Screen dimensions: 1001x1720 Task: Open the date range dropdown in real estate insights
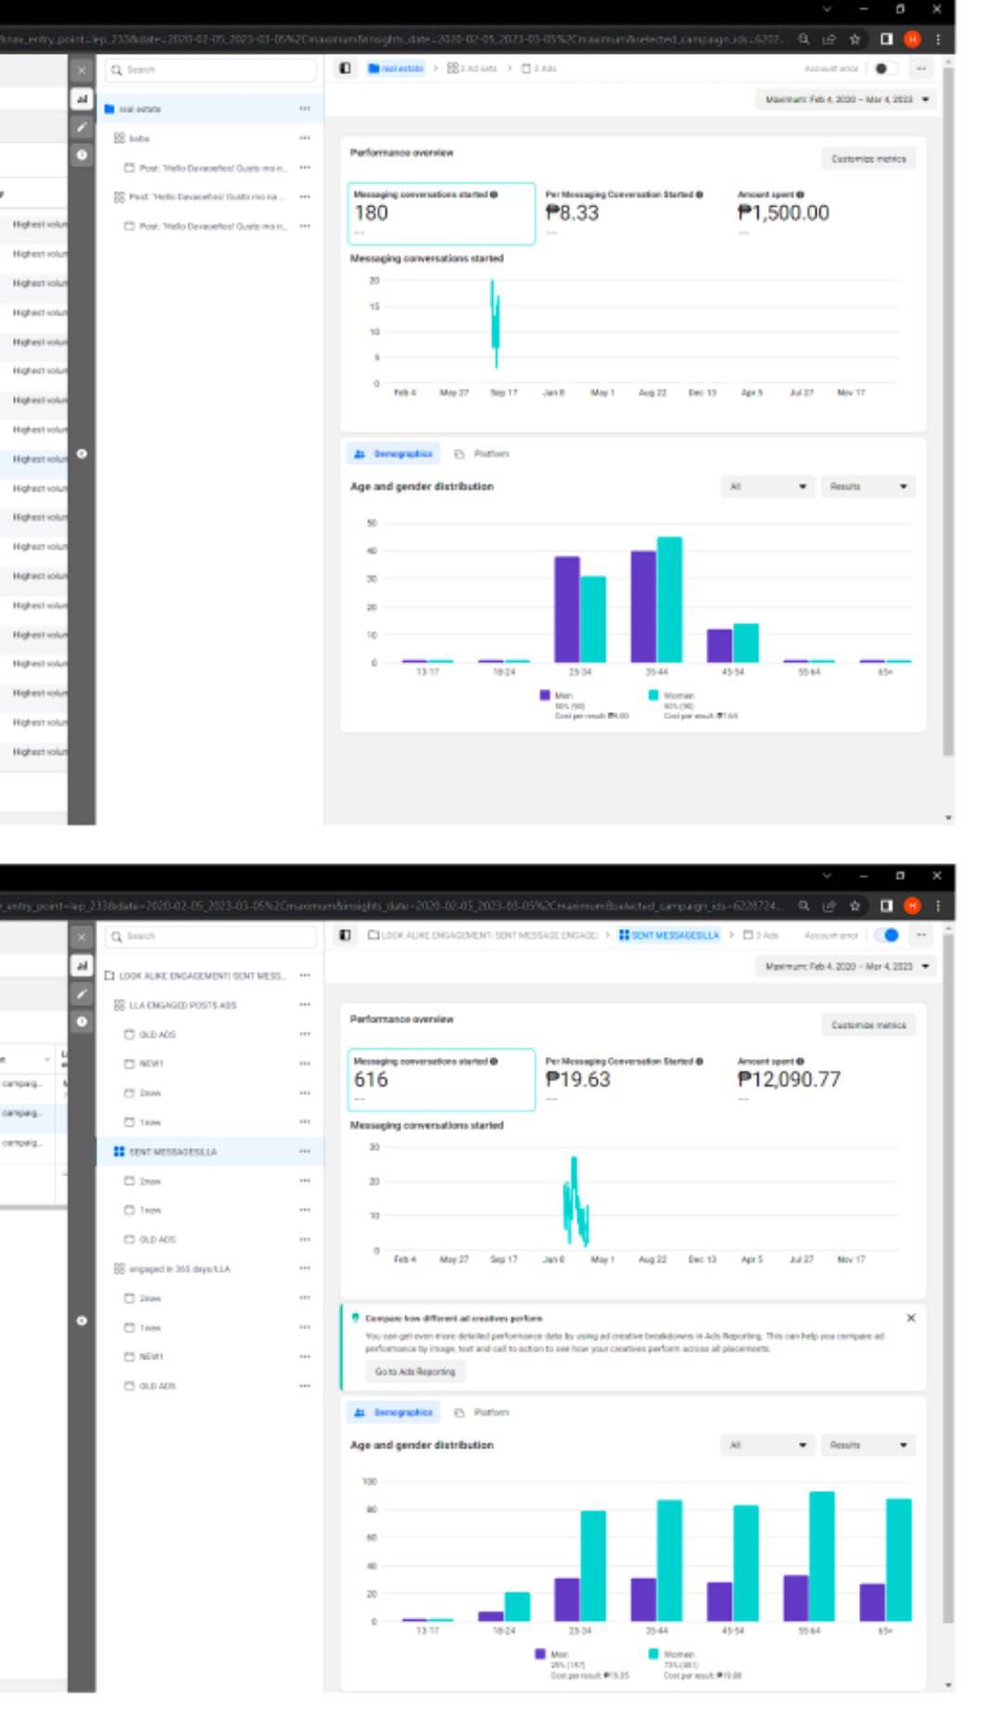[846, 99]
